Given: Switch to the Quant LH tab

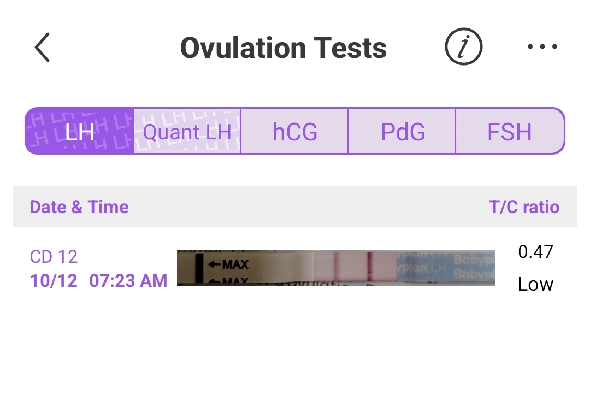Looking at the screenshot, I should point(187,132).
